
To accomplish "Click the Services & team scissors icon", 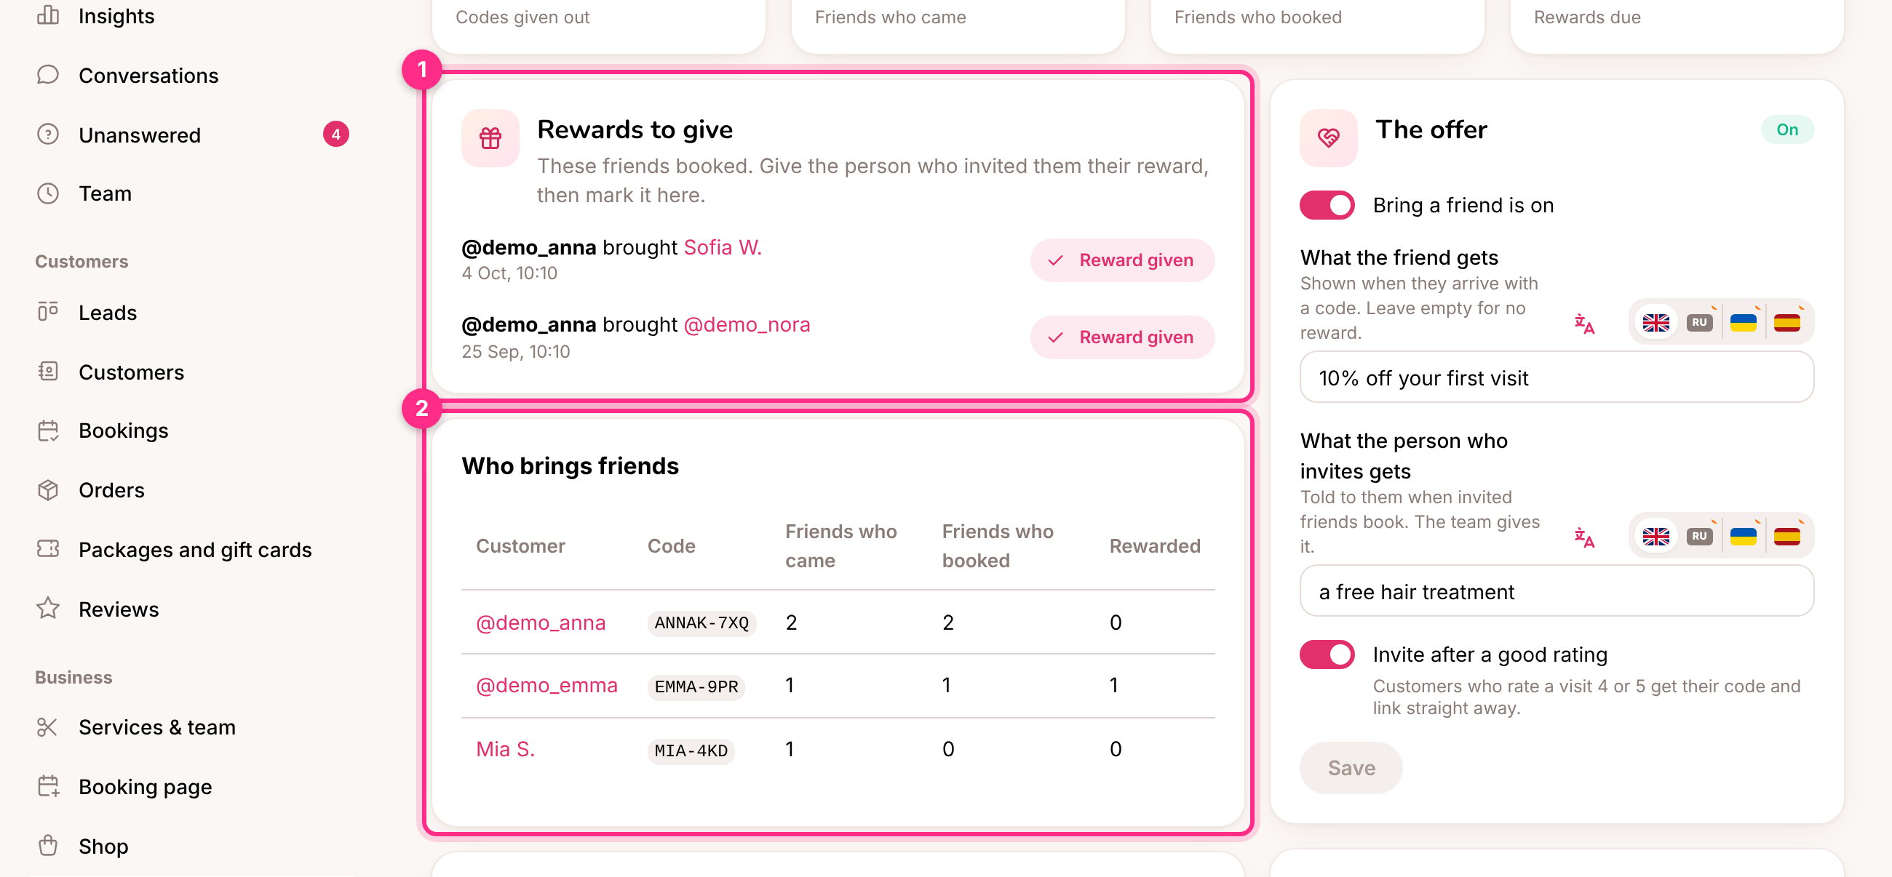I will tap(48, 727).
